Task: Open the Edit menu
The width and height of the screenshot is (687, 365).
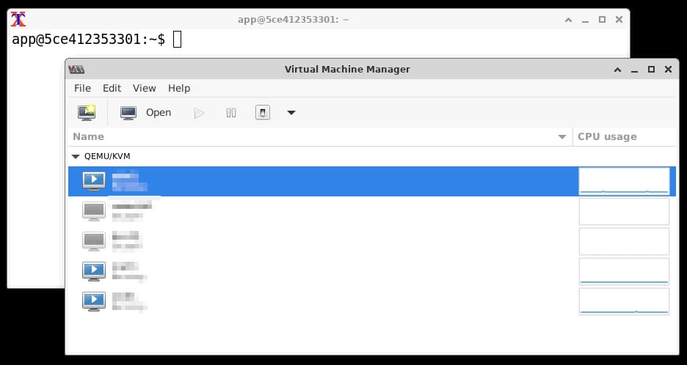Action: tap(112, 89)
